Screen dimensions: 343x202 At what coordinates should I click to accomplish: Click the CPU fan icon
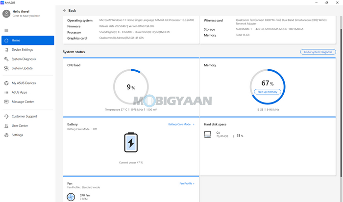point(71,197)
